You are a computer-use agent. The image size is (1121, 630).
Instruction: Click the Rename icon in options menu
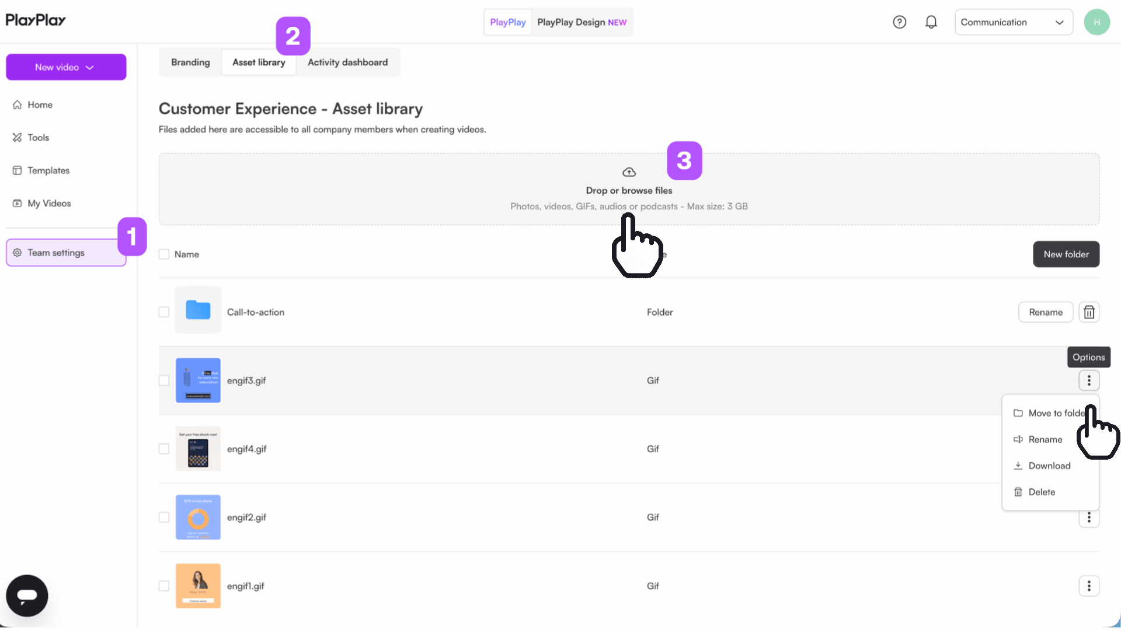tap(1018, 439)
